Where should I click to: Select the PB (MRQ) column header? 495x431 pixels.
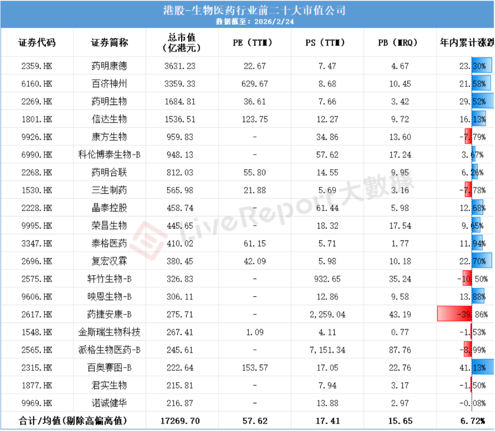[x=399, y=43]
